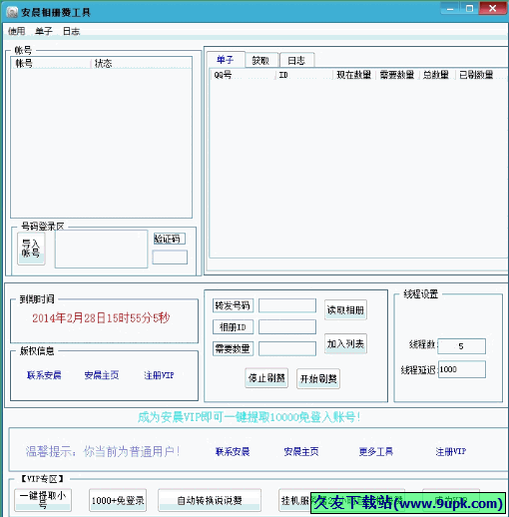Viewport: 509px width, 517px height.
Task: Click the 停止刷赞 button
Action: tap(266, 378)
